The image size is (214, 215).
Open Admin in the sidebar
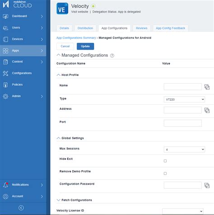coord(23,96)
